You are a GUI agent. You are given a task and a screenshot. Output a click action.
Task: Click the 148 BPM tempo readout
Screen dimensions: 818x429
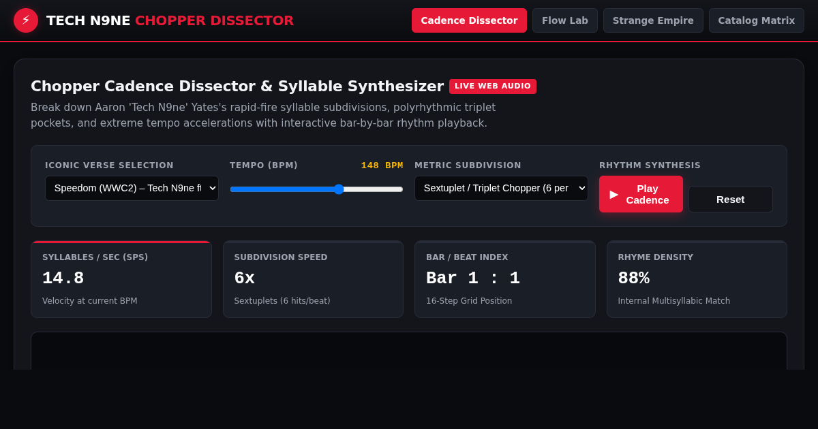click(x=382, y=165)
